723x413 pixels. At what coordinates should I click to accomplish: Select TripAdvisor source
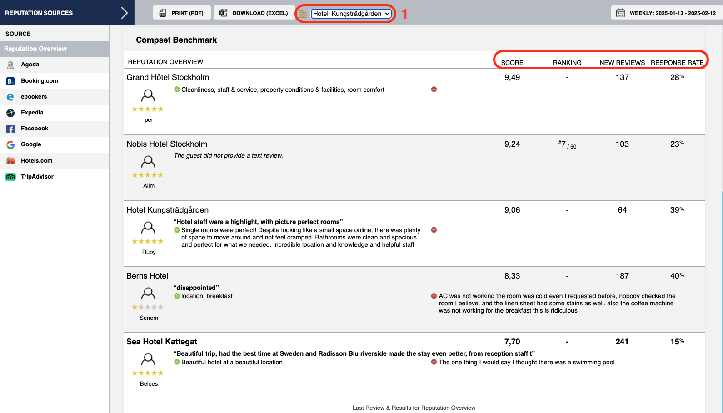(54, 177)
